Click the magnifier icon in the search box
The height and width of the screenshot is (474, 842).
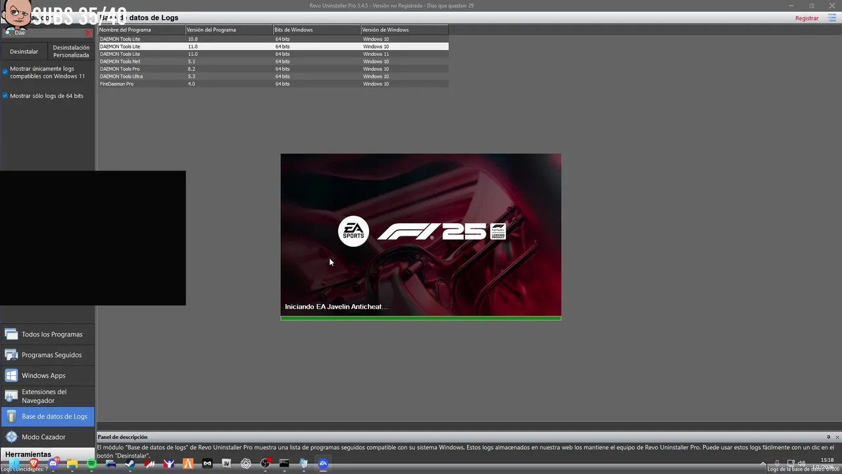click(x=9, y=32)
